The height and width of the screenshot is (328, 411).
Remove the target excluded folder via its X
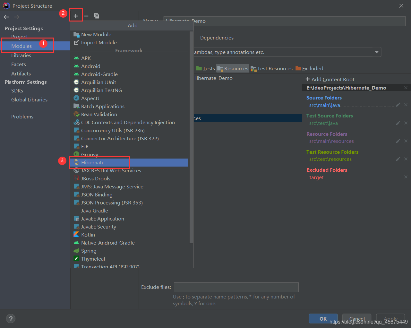point(406,177)
